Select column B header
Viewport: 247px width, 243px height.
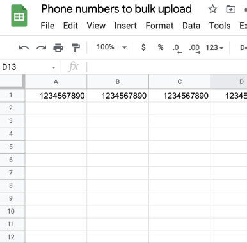click(x=118, y=81)
